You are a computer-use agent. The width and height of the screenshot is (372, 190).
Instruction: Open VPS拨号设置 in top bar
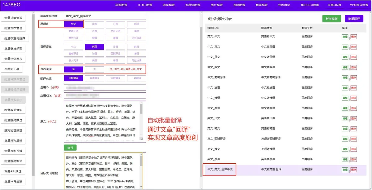[x=359, y=5]
